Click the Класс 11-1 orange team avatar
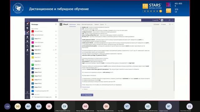 [32, 80]
